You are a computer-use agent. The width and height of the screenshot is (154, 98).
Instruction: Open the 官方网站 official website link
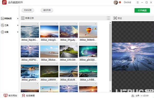(13, 95)
